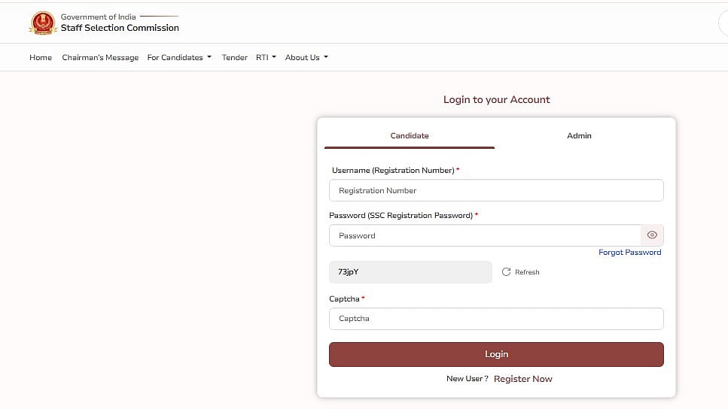
Task: Expand the For Candidates dropdown menu
Action: (179, 58)
